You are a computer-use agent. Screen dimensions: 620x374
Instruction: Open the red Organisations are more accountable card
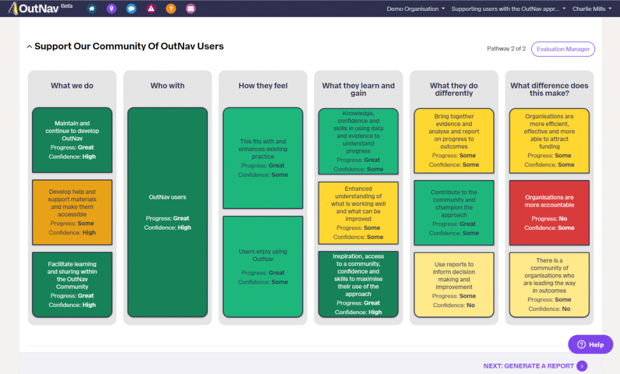pyautogui.click(x=549, y=213)
